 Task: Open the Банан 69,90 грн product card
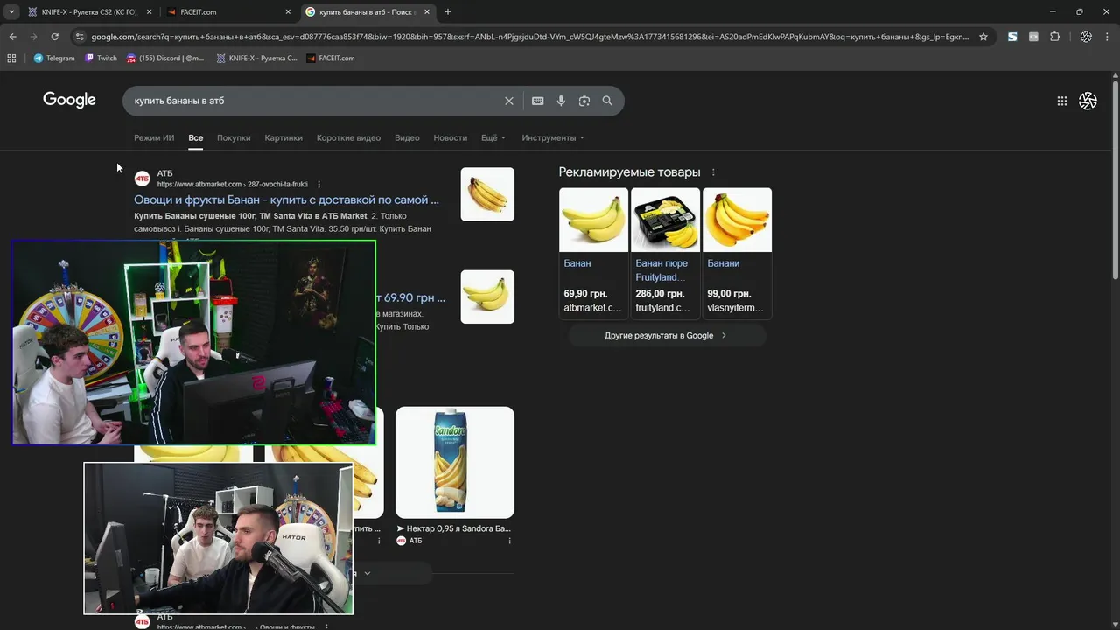(593, 252)
